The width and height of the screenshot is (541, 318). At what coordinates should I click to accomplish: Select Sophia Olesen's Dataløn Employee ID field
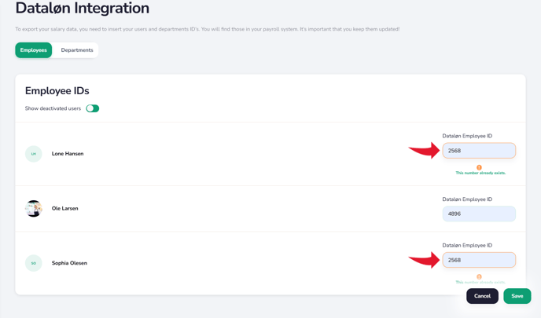[x=479, y=260]
